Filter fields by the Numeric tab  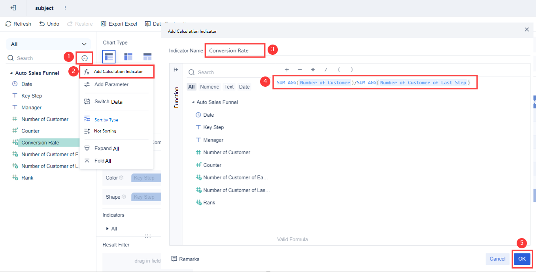point(209,87)
